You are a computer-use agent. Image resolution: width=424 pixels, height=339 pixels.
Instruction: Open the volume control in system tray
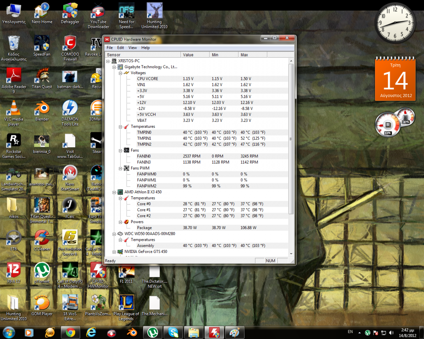pos(391,333)
